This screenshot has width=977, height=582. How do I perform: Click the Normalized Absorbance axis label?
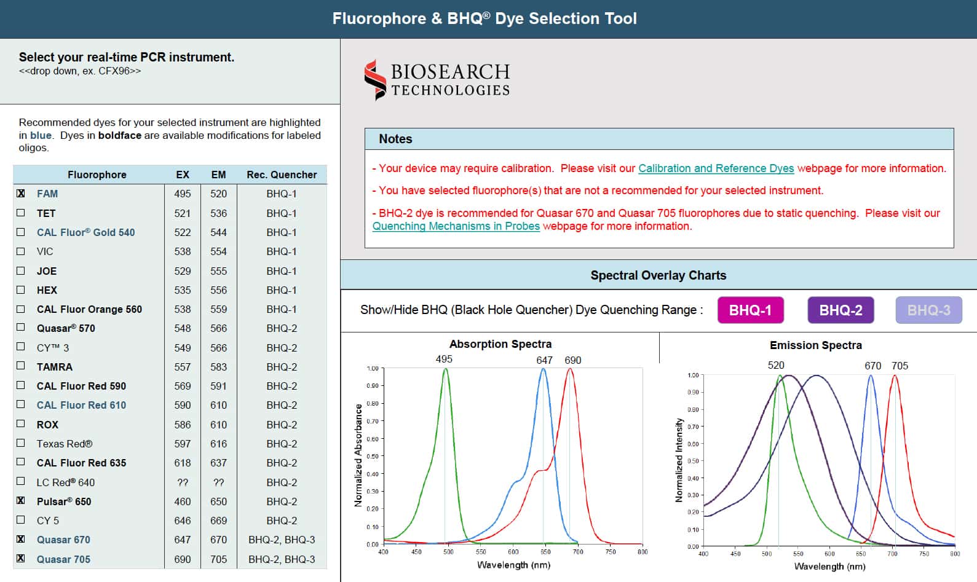[x=358, y=455]
